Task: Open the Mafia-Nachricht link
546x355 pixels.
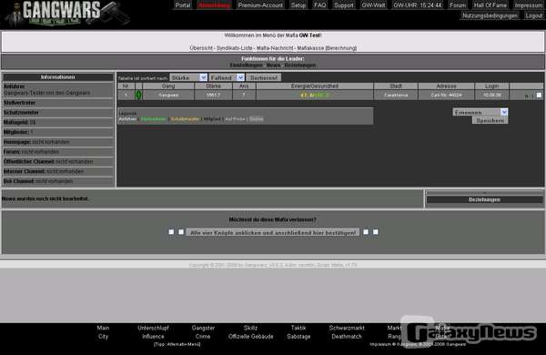Action: point(275,48)
